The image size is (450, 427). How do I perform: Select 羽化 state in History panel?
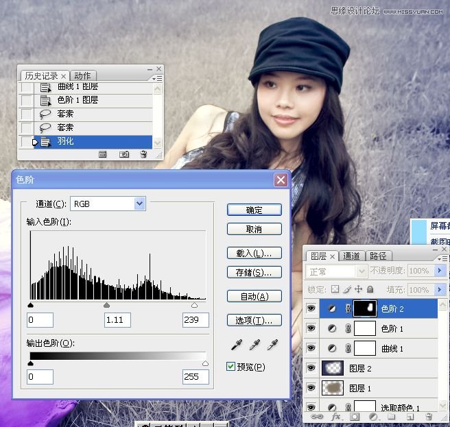tap(93, 141)
